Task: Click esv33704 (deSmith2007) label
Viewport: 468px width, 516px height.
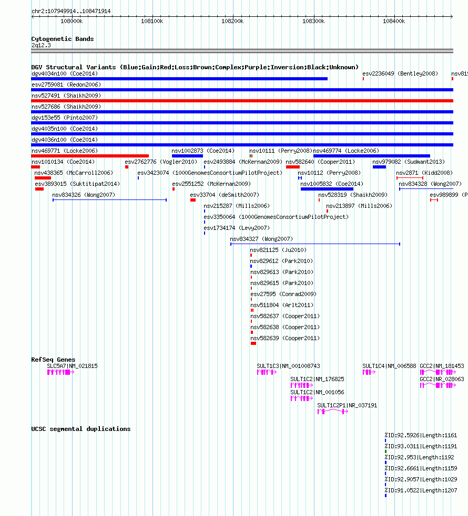Action: pyautogui.click(x=225, y=195)
